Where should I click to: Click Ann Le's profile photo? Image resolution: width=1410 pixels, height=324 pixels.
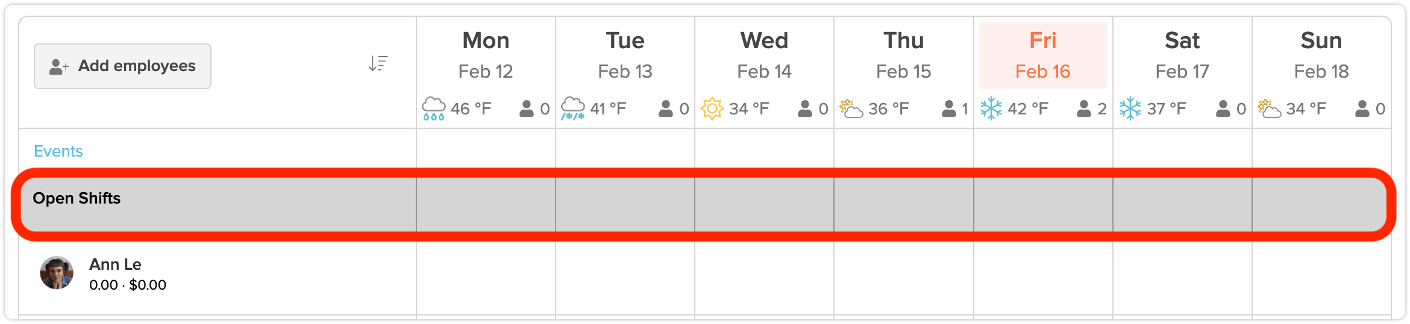[x=57, y=273]
